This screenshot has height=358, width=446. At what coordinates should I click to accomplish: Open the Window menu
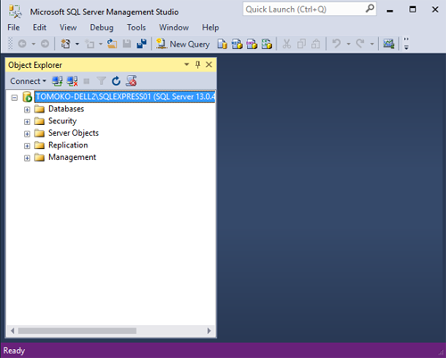tap(174, 28)
